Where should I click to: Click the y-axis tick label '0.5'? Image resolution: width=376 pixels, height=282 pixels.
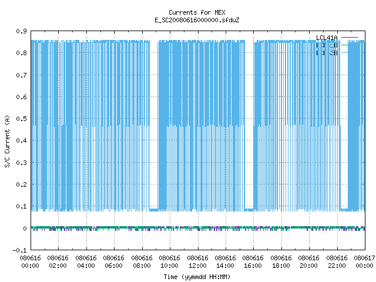click(x=21, y=119)
